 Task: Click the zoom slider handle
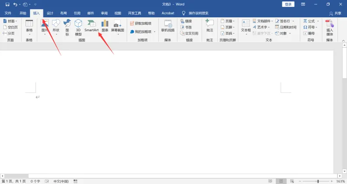(x=318, y=181)
